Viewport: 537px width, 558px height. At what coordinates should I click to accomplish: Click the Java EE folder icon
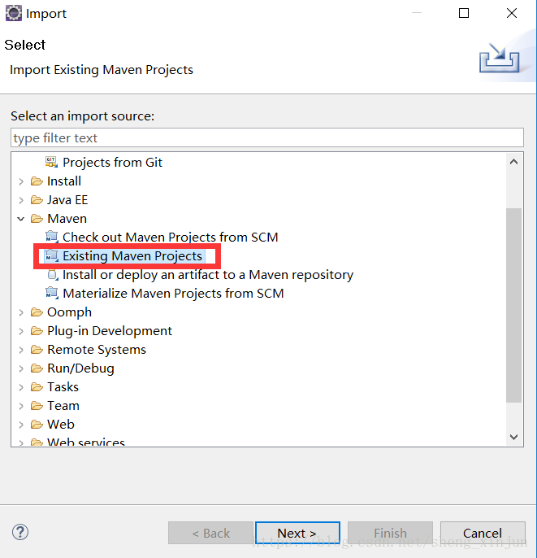37,200
